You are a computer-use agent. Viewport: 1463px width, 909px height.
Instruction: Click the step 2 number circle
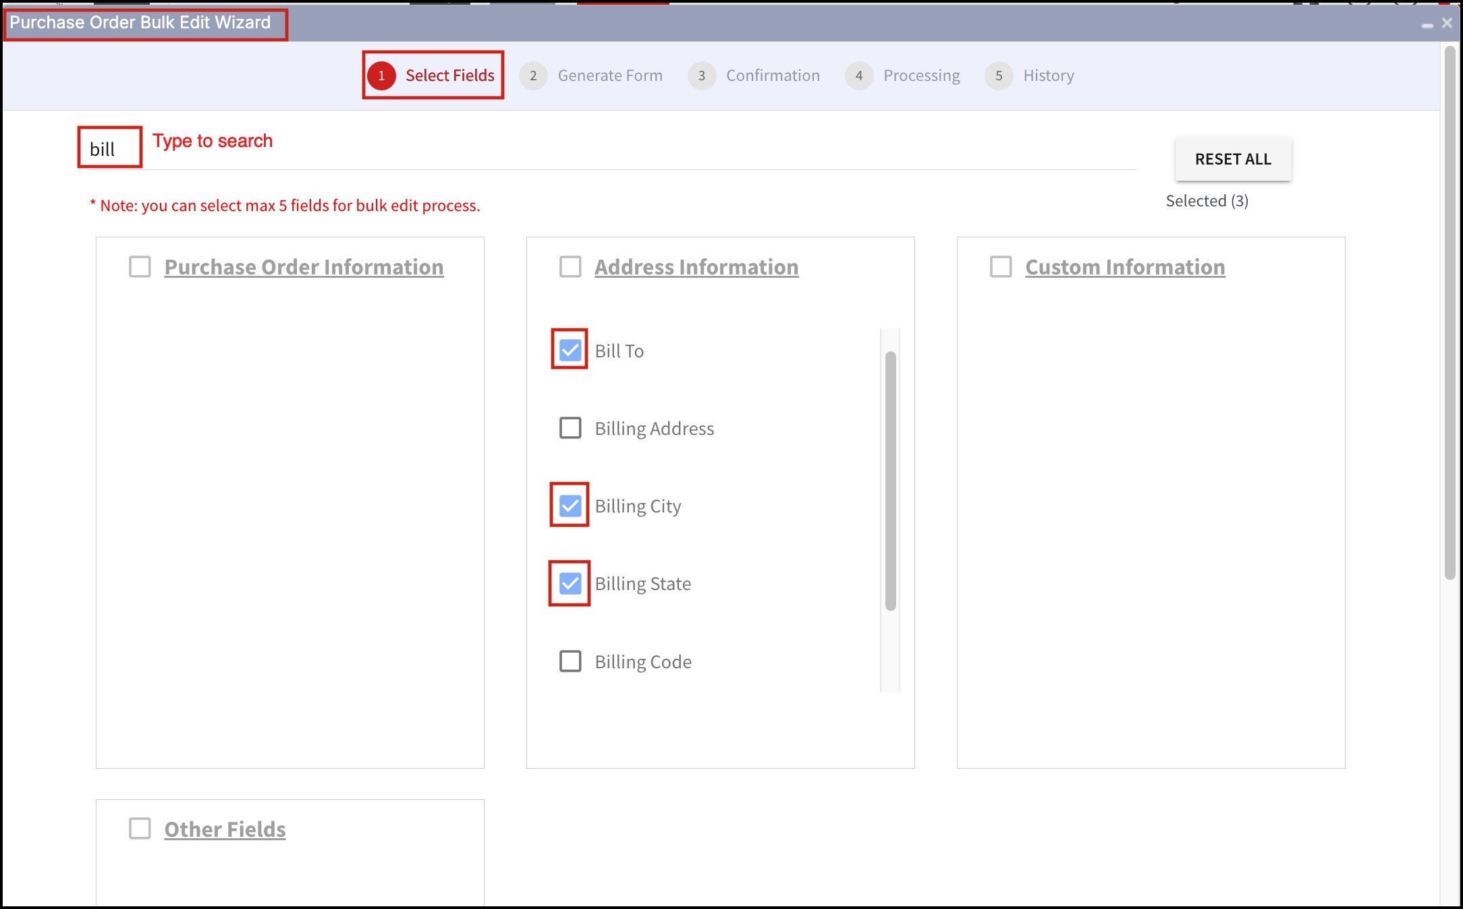click(x=533, y=76)
